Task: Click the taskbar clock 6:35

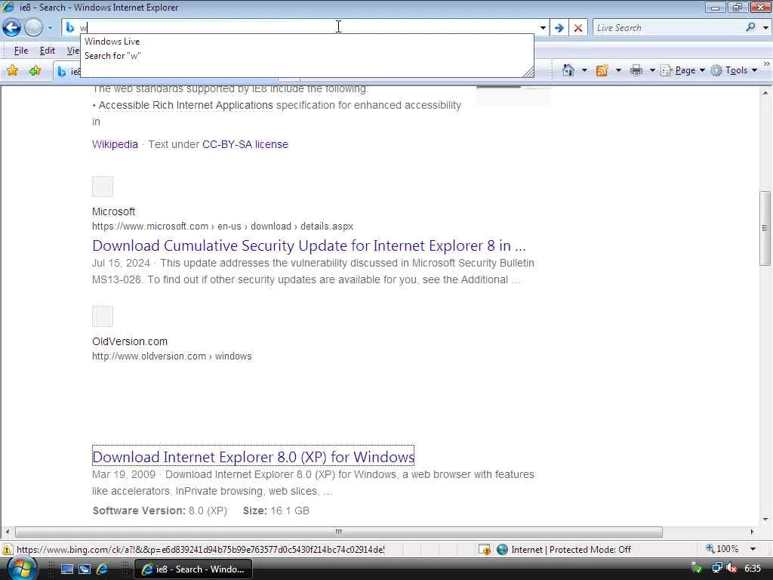Action: tap(753, 569)
